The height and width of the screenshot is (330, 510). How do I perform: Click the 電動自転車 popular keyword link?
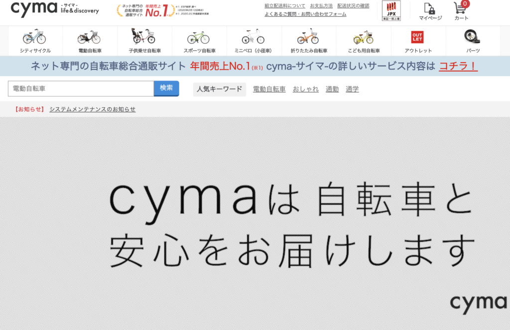(269, 89)
